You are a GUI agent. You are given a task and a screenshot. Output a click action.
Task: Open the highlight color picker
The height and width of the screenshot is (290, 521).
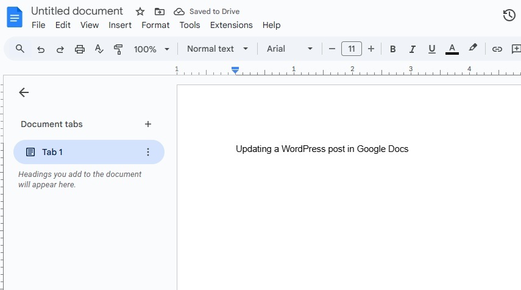click(472, 48)
